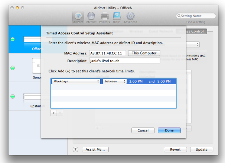
Task: Add a time limit with plus button
Action: pos(54,113)
